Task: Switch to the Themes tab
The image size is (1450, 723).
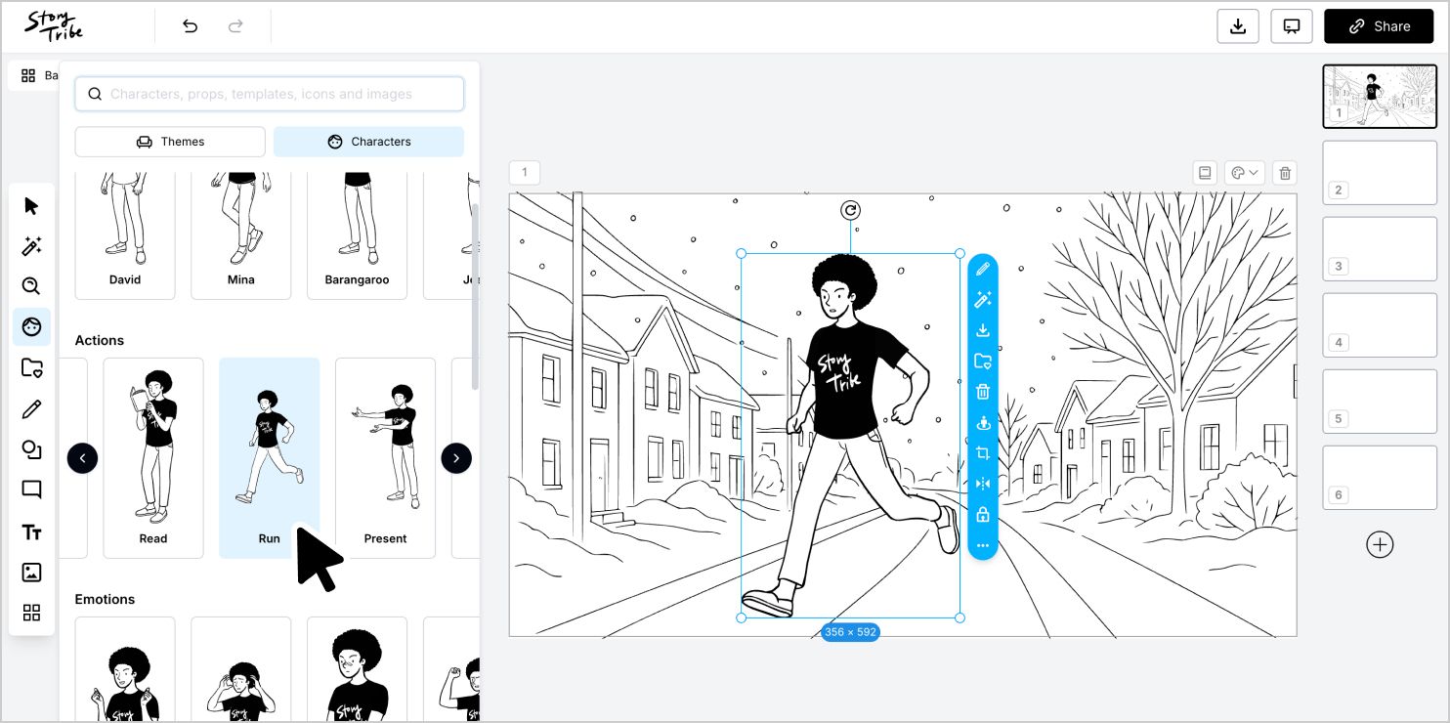Action: point(170,142)
